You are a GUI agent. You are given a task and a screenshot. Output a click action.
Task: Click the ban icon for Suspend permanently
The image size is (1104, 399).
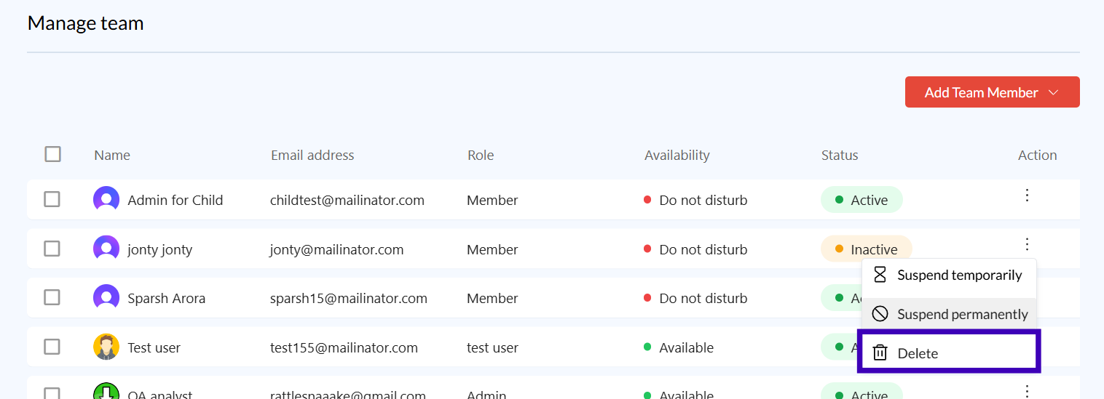(880, 314)
